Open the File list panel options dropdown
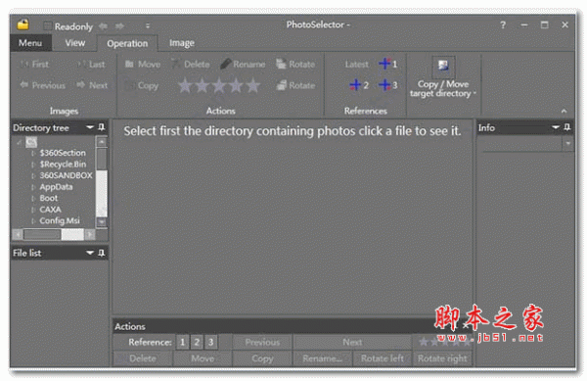Screen dimensions: 587x381 [90, 253]
